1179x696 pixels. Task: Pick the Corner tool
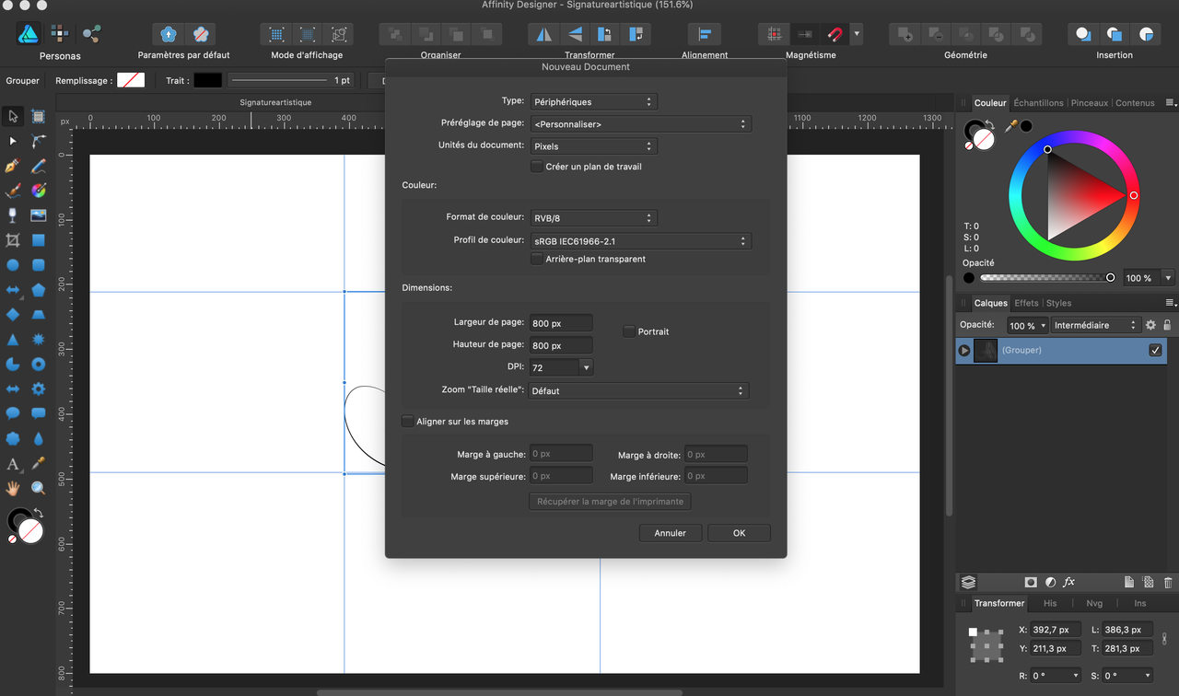pos(39,141)
